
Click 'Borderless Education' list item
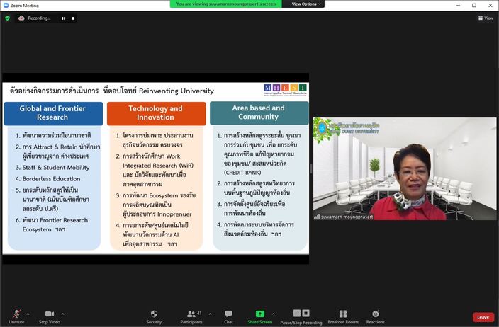pyautogui.click(x=51, y=179)
